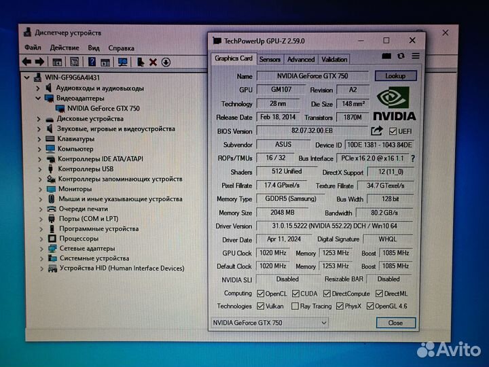Click the update driver down-arrow circle icon
489x367 pixels.
tap(166, 63)
